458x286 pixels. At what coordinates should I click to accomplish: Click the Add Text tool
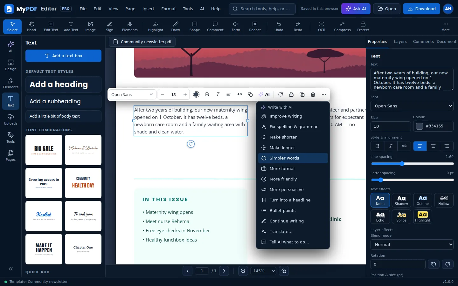(x=71, y=26)
